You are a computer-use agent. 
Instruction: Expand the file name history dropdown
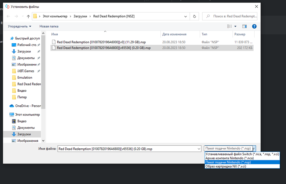click(199, 149)
